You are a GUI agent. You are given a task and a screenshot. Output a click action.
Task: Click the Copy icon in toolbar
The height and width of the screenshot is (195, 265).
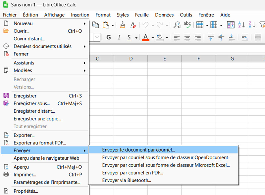96,25
